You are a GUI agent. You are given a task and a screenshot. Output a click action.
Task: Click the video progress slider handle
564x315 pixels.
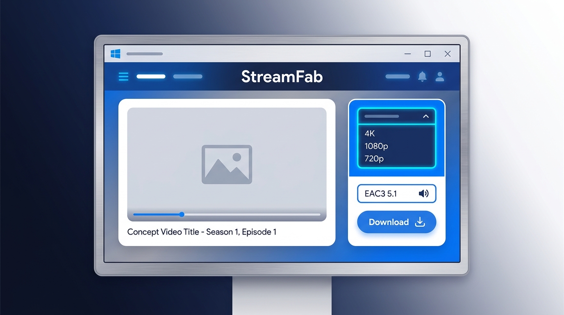pos(182,214)
